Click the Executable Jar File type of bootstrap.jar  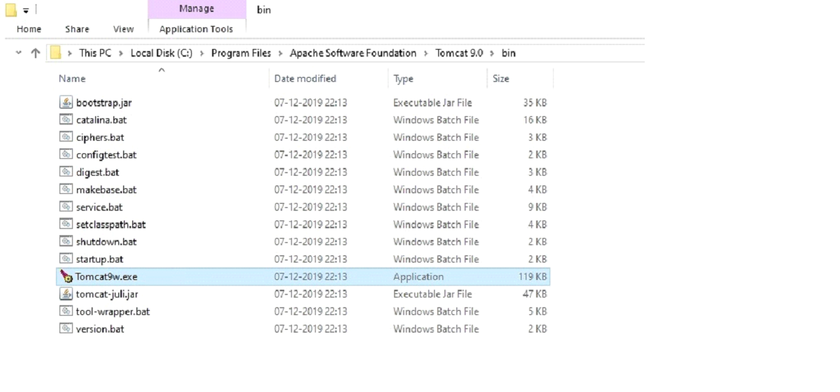tap(433, 102)
